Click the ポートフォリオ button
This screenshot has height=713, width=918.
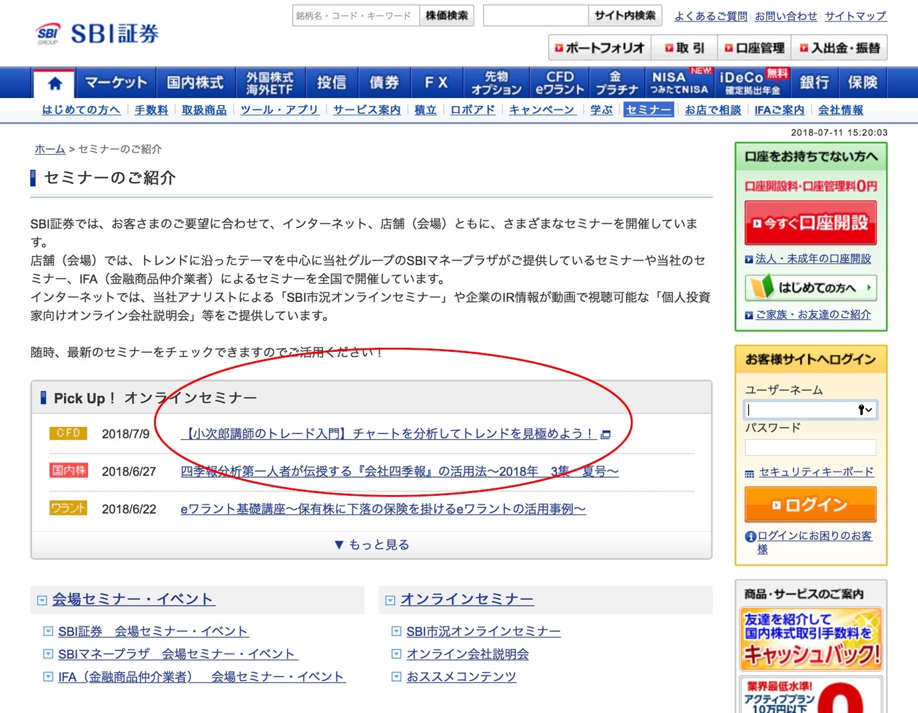click(600, 48)
